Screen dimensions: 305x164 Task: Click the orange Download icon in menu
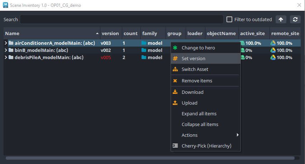coord(175,92)
